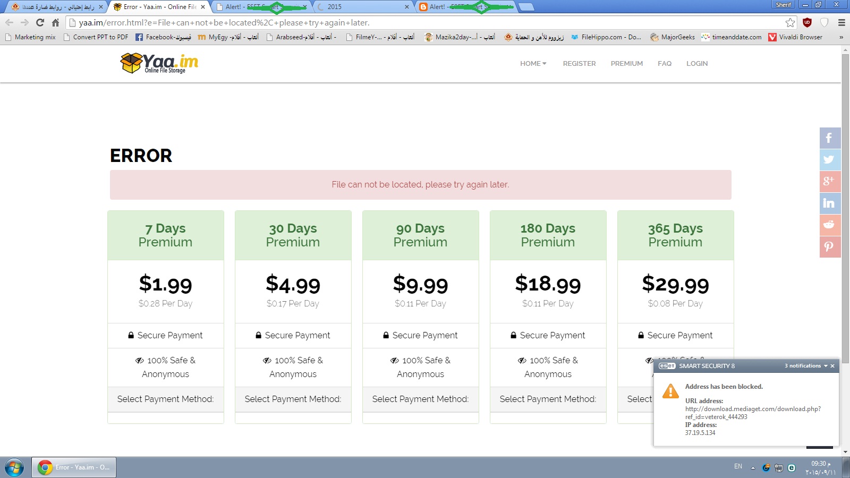Click the REGISTER link
Screen dimensions: 850x478
[579, 64]
